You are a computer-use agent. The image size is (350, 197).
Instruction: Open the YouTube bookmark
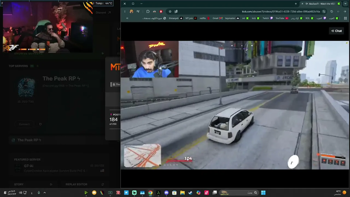[x=282, y=18]
